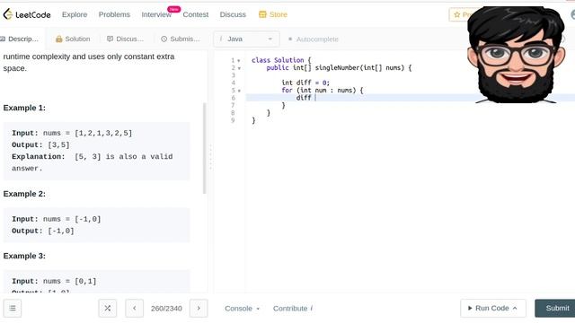Image resolution: width=575 pixels, height=323 pixels.
Task: Switch to the Discuss problem tab
Action: (x=126, y=39)
